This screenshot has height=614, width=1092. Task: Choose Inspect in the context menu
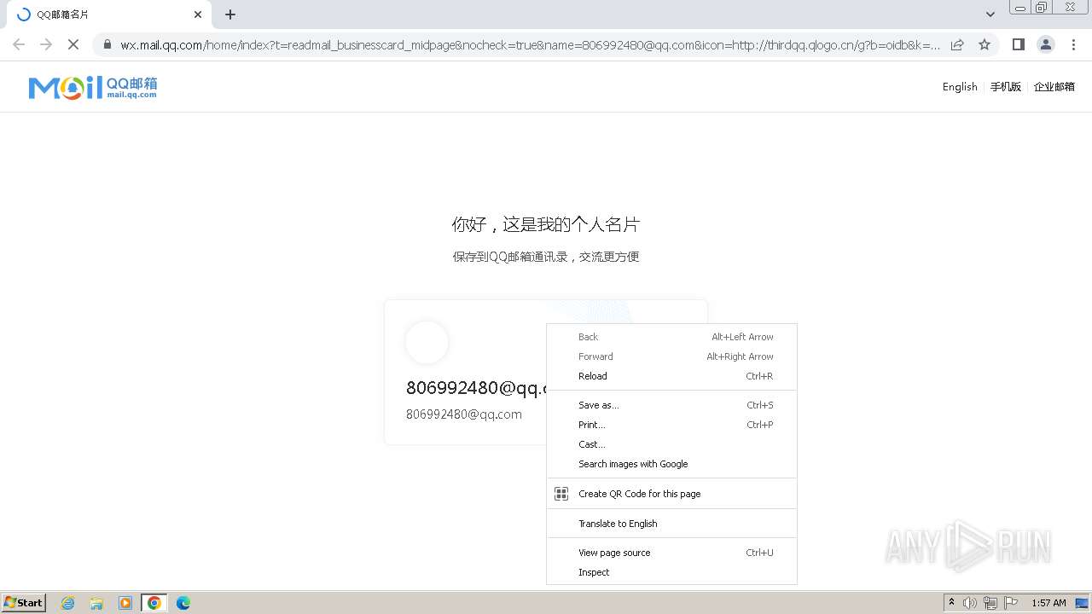[671, 572]
